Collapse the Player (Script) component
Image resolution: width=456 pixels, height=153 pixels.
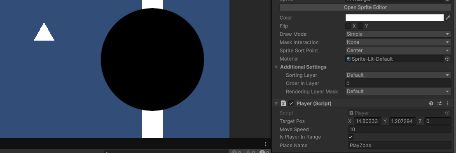(276, 103)
